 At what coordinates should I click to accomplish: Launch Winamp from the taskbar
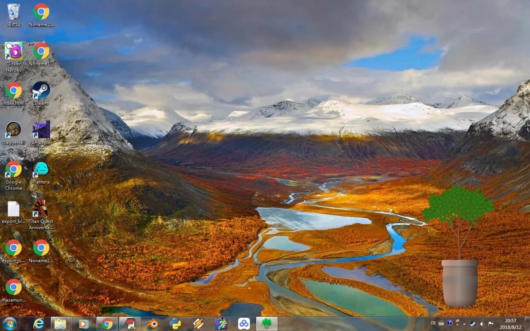coord(198,323)
